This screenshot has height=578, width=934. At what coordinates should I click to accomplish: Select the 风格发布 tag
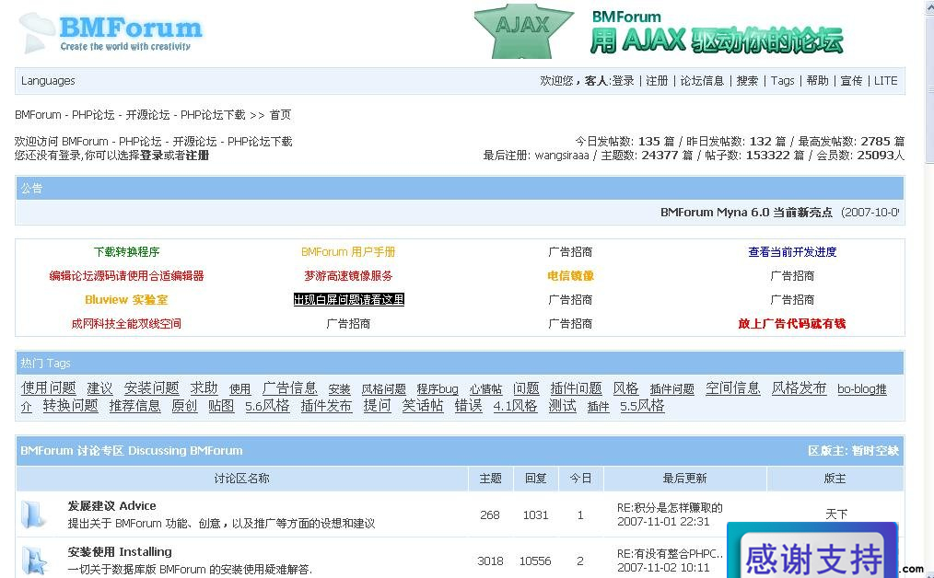click(800, 388)
